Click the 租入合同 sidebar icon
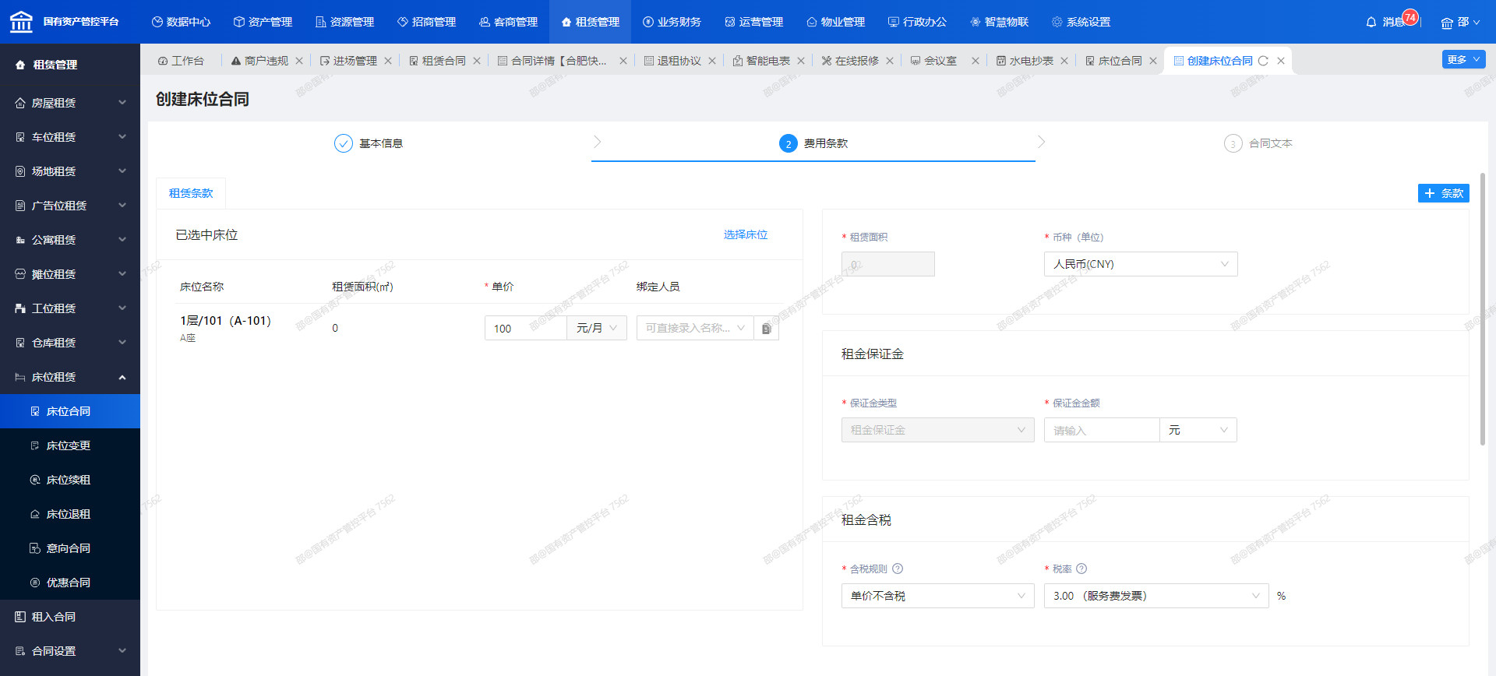Image resolution: width=1496 pixels, height=676 pixels. coord(20,617)
